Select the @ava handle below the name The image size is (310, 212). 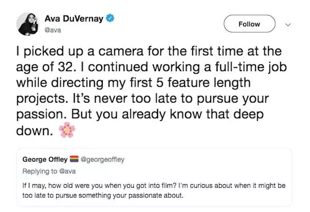[x=53, y=30]
